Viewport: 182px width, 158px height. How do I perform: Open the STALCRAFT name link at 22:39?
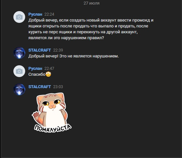[x=40, y=50]
